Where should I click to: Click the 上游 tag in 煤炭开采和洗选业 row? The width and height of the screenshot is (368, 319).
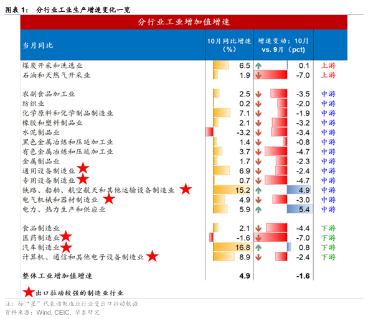click(328, 66)
